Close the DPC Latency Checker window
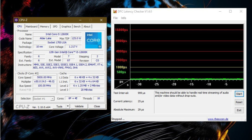The height and width of the screenshot is (140, 252). [x=241, y=11]
